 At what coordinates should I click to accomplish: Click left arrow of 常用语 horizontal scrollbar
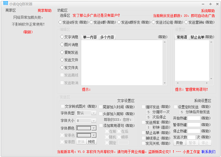178,83
